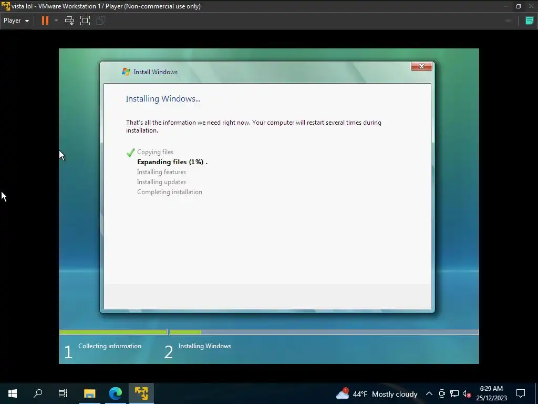Click the 'Installing features' step text
538x404 pixels.
(161, 172)
